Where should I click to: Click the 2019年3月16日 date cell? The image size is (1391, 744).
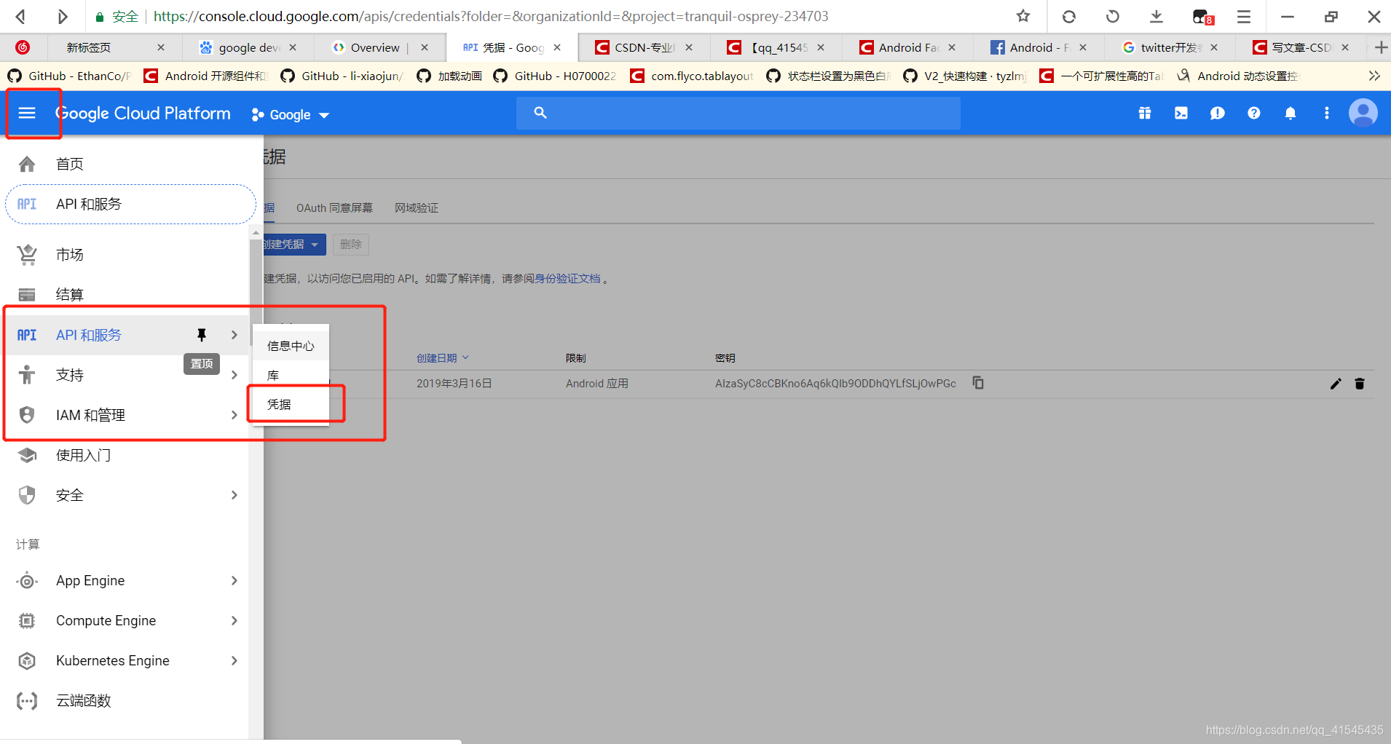pos(454,384)
